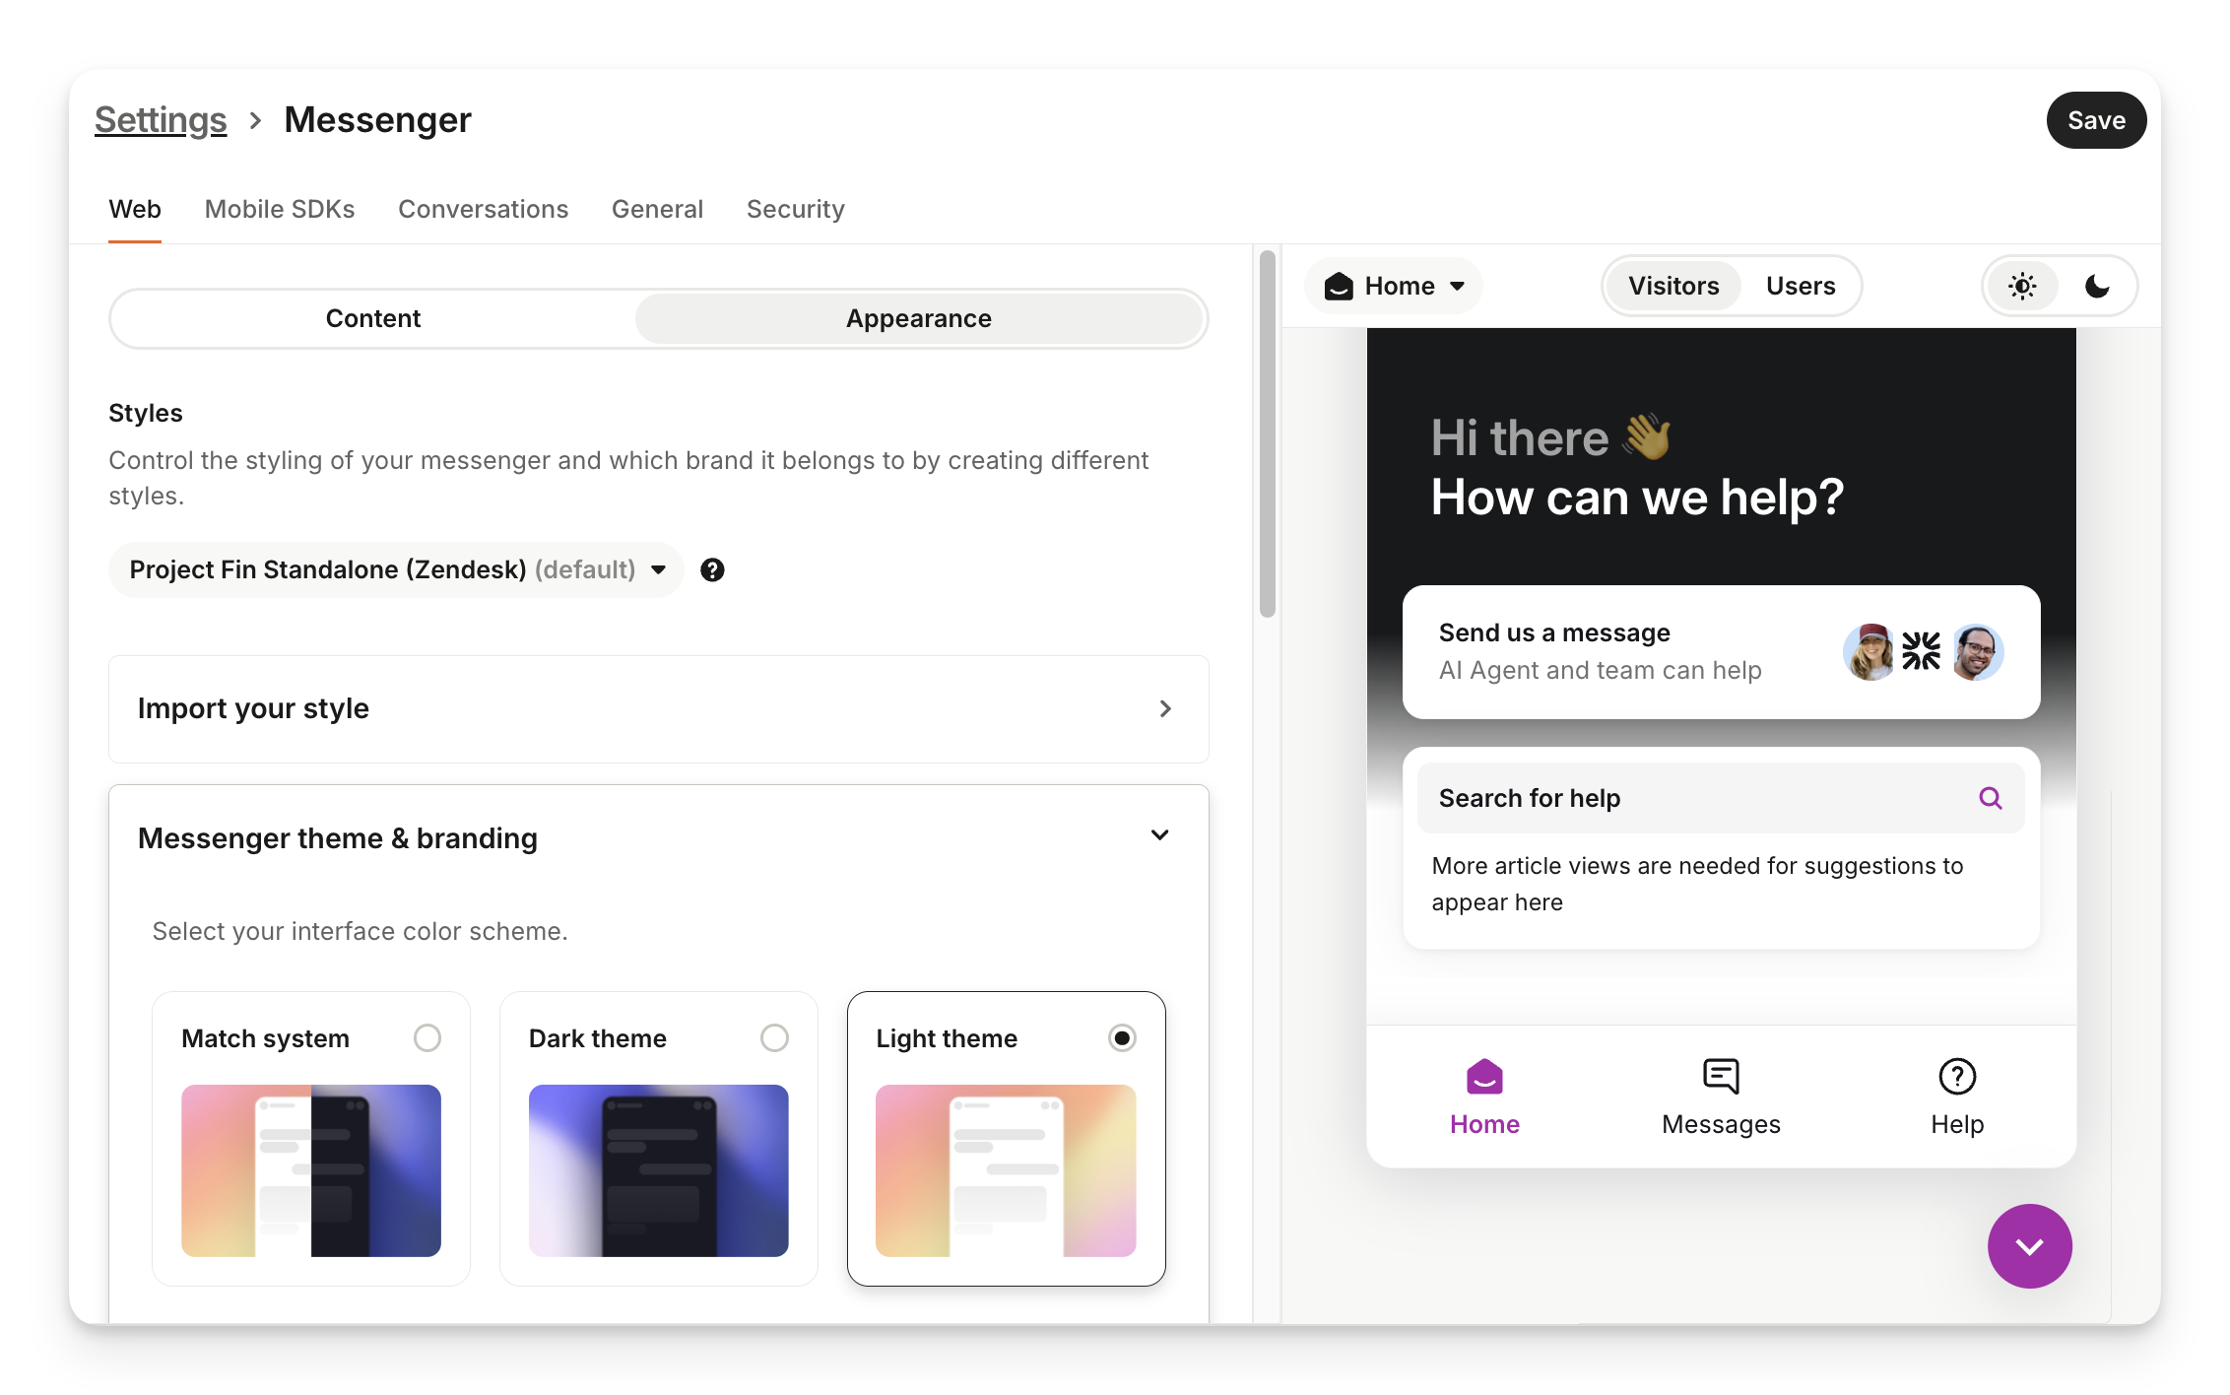
Task: Open the Security tab
Action: click(x=795, y=209)
